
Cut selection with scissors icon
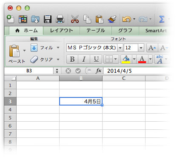click(x=75, y=19)
